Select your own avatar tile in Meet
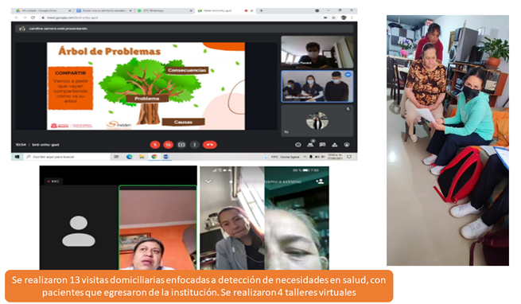The width and height of the screenshot is (521, 304). (x=317, y=121)
